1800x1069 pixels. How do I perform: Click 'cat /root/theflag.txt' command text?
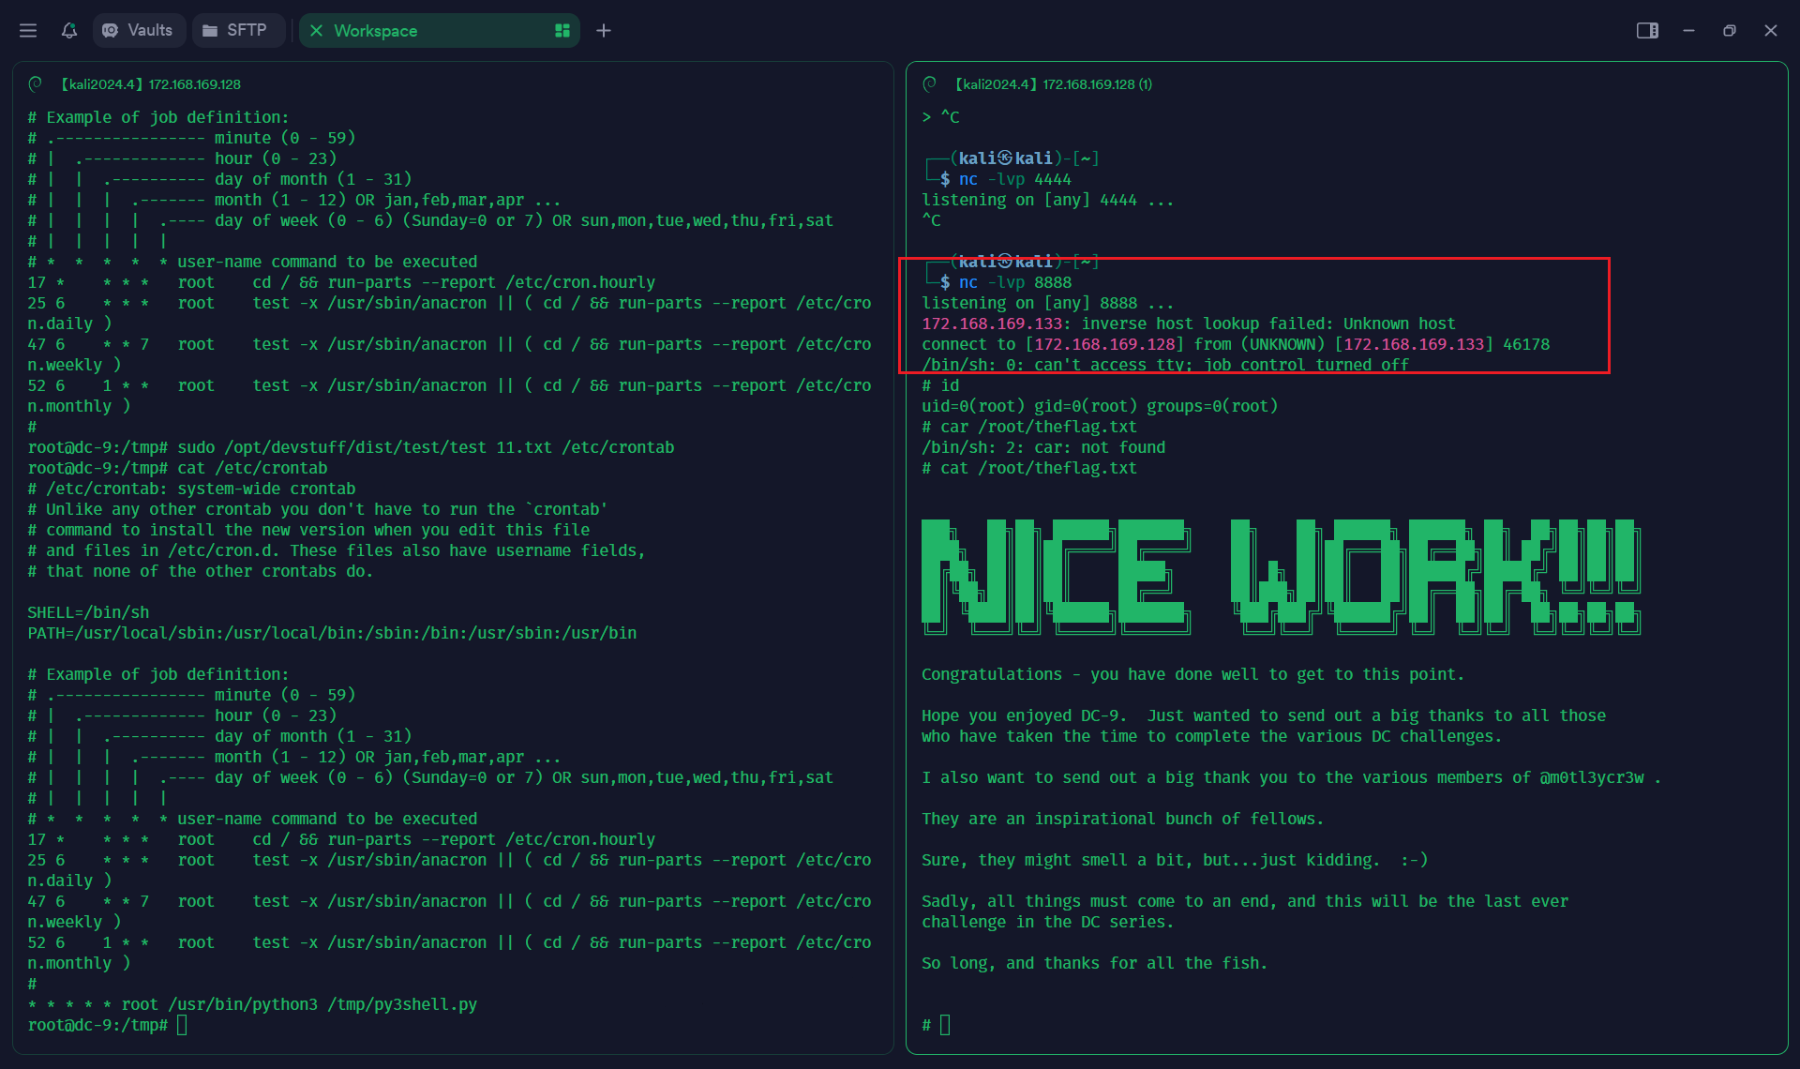[1038, 468]
